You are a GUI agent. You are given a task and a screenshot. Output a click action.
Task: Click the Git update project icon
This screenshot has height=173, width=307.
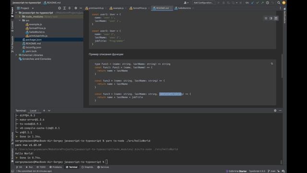coord(253,3)
